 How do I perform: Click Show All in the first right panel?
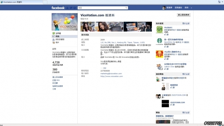186,23
